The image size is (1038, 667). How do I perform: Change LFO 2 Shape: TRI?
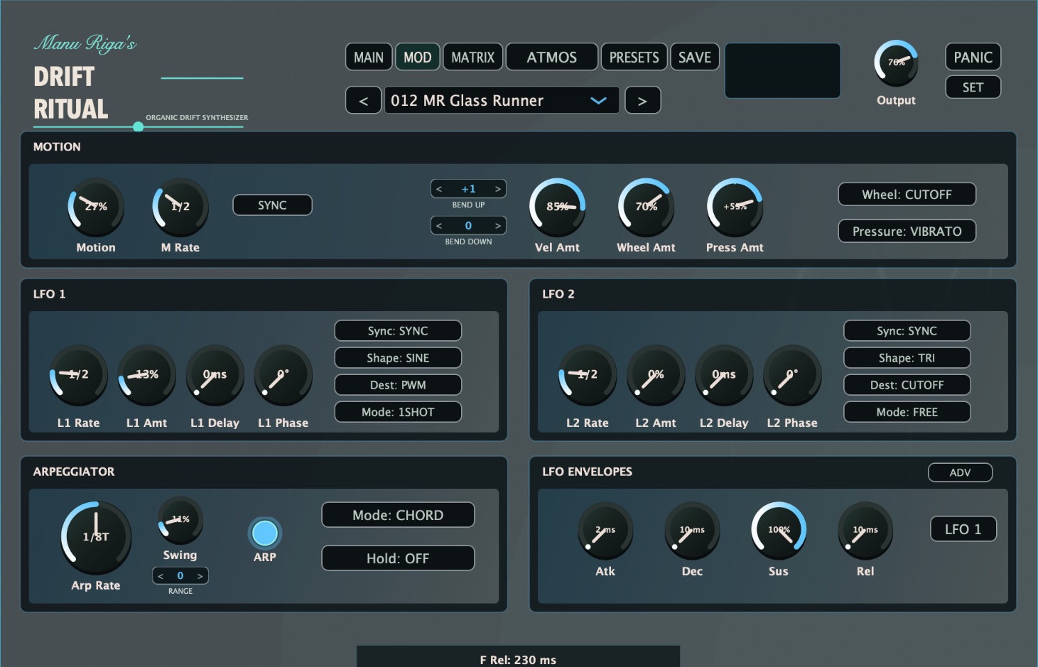pos(907,358)
